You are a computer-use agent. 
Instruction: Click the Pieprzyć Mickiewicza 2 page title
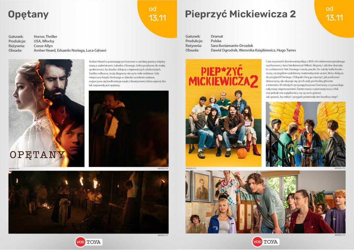click(x=240, y=14)
